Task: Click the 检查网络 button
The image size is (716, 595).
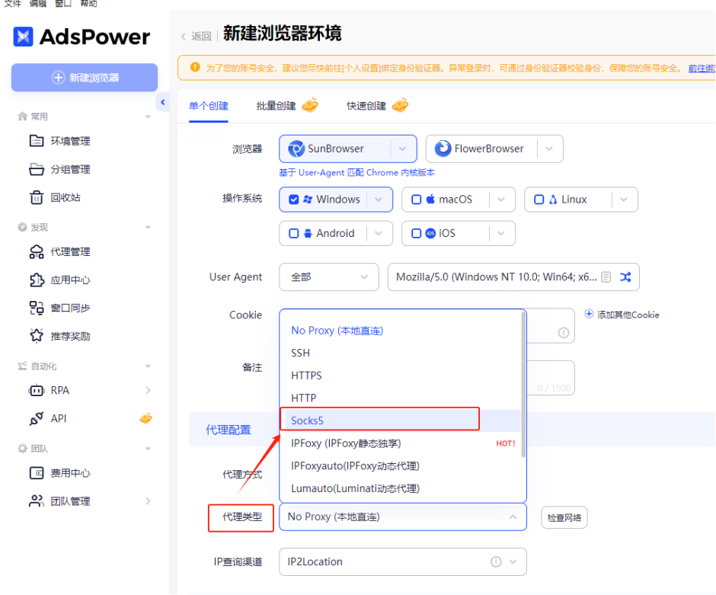Action: [x=564, y=518]
